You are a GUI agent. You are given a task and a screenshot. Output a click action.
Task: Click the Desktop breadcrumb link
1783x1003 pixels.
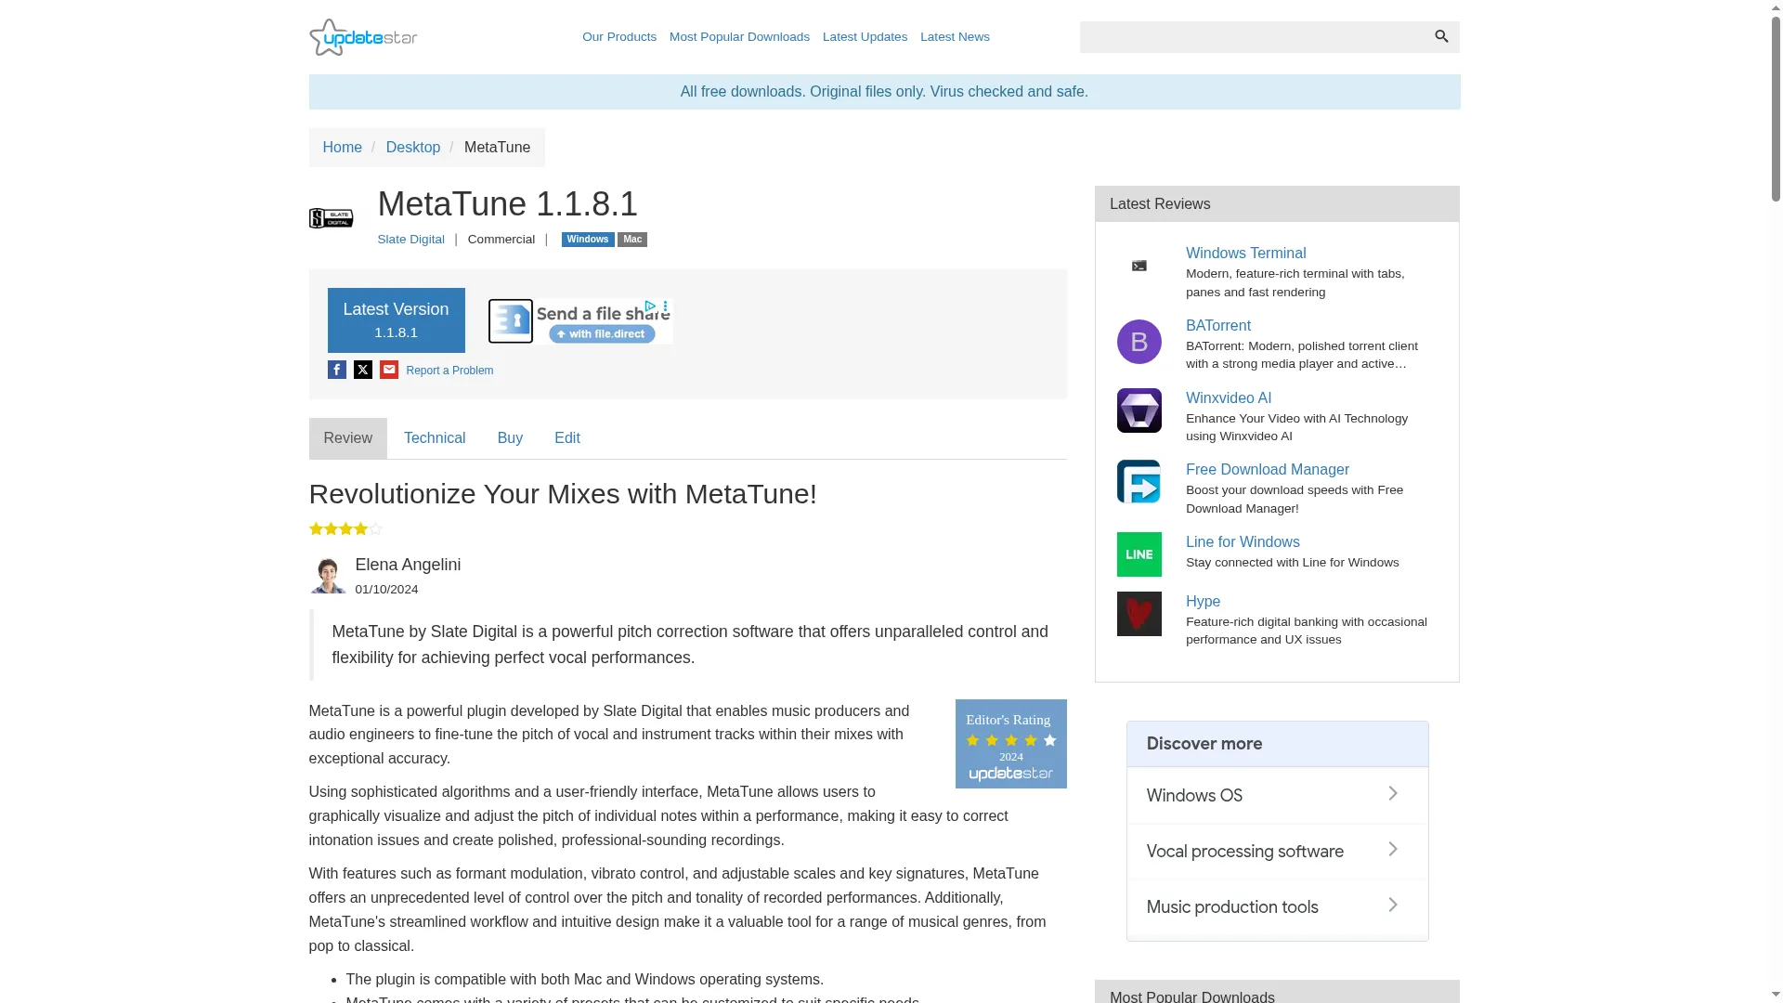(x=413, y=148)
